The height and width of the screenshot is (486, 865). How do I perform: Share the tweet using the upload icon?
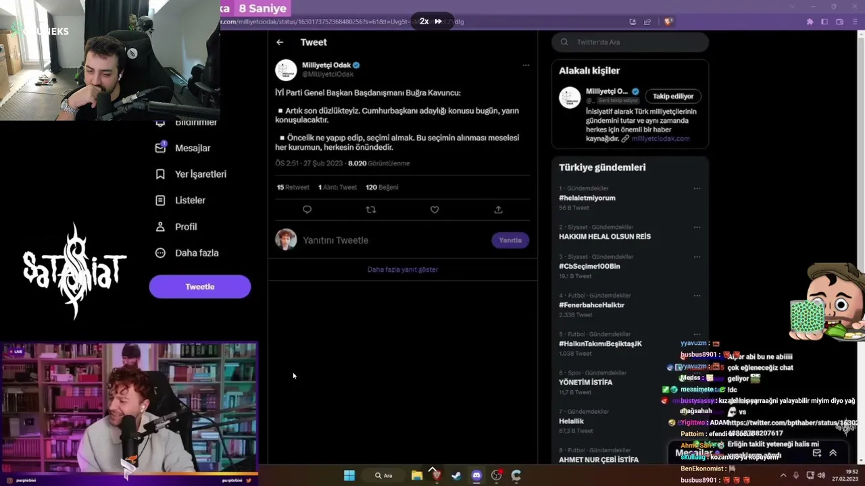tap(498, 210)
